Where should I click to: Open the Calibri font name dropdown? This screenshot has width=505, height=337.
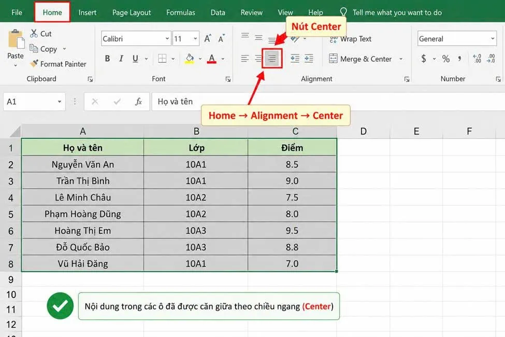(167, 39)
